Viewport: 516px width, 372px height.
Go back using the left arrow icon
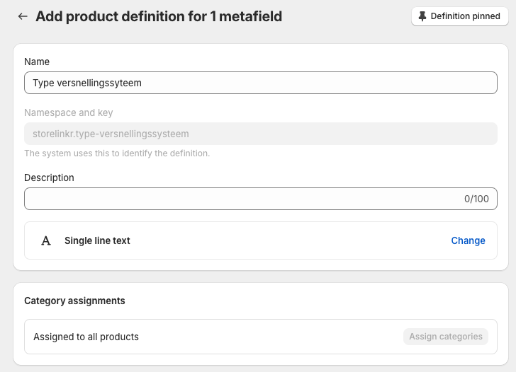(23, 16)
